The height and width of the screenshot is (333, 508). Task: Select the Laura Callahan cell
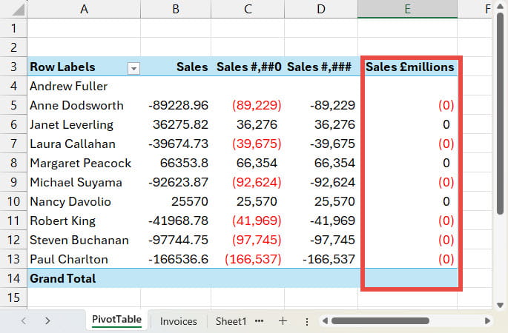pos(84,144)
